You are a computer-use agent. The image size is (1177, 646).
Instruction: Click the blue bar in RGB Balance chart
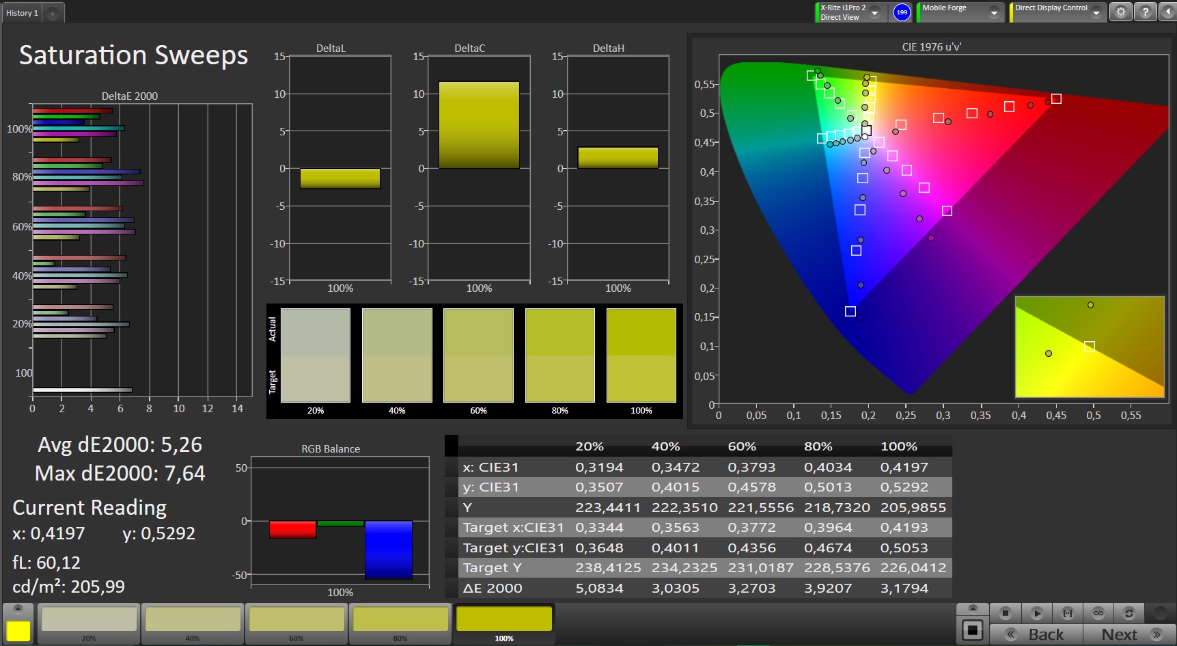point(389,550)
